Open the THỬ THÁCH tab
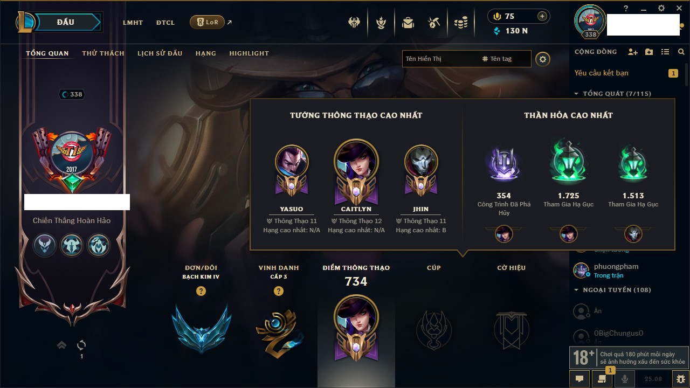The width and height of the screenshot is (690, 388). 103,53
